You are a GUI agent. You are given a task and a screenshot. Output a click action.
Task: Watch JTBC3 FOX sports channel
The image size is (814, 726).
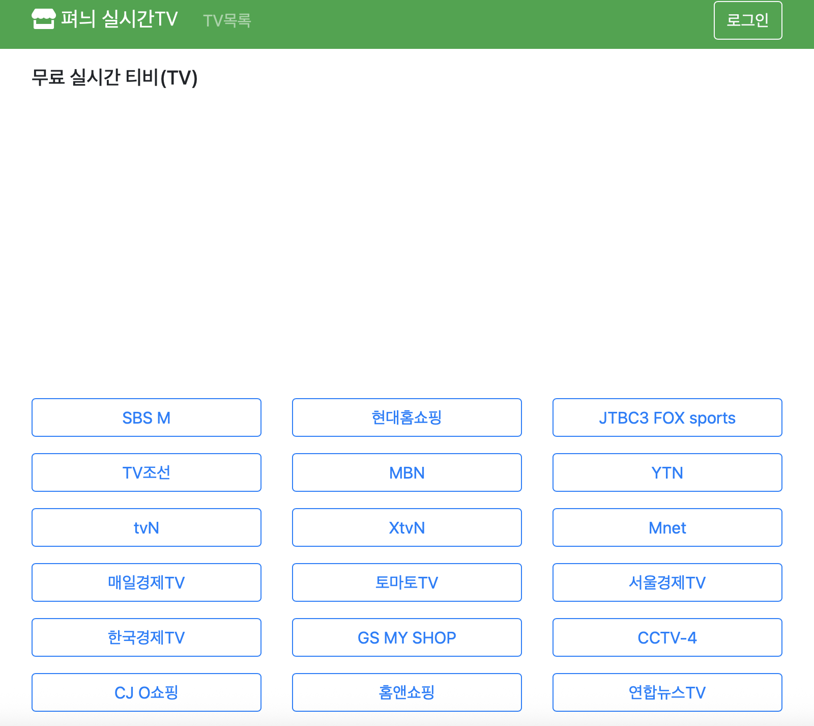(667, 417)
